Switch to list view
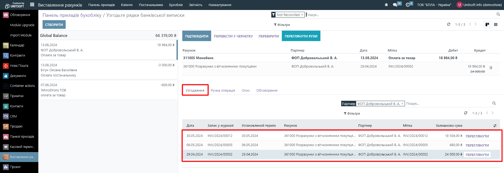Image resolution: width=504 pixels, height=173 pixels. point(496,25)
